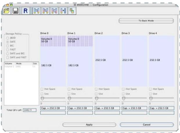Click the Drive 4 size slider handle
This screenshot has height=133, width=180.
(x=151, y=98)
